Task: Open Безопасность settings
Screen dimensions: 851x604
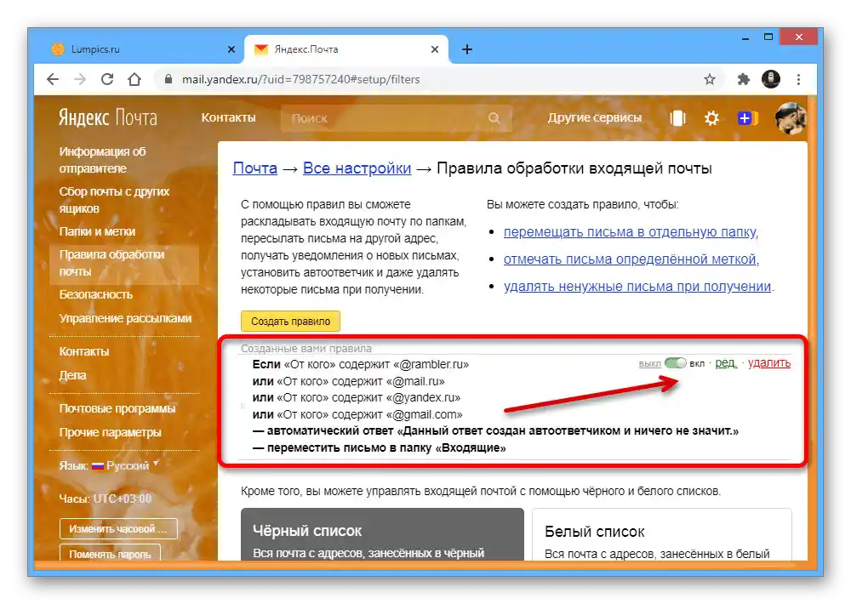Action: pyautogui.click(x=95, y=294)
